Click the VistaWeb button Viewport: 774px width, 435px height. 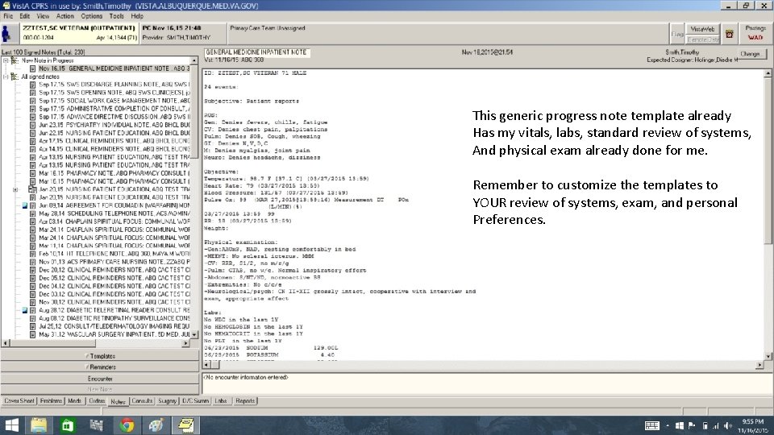click(x=702, y=29)
